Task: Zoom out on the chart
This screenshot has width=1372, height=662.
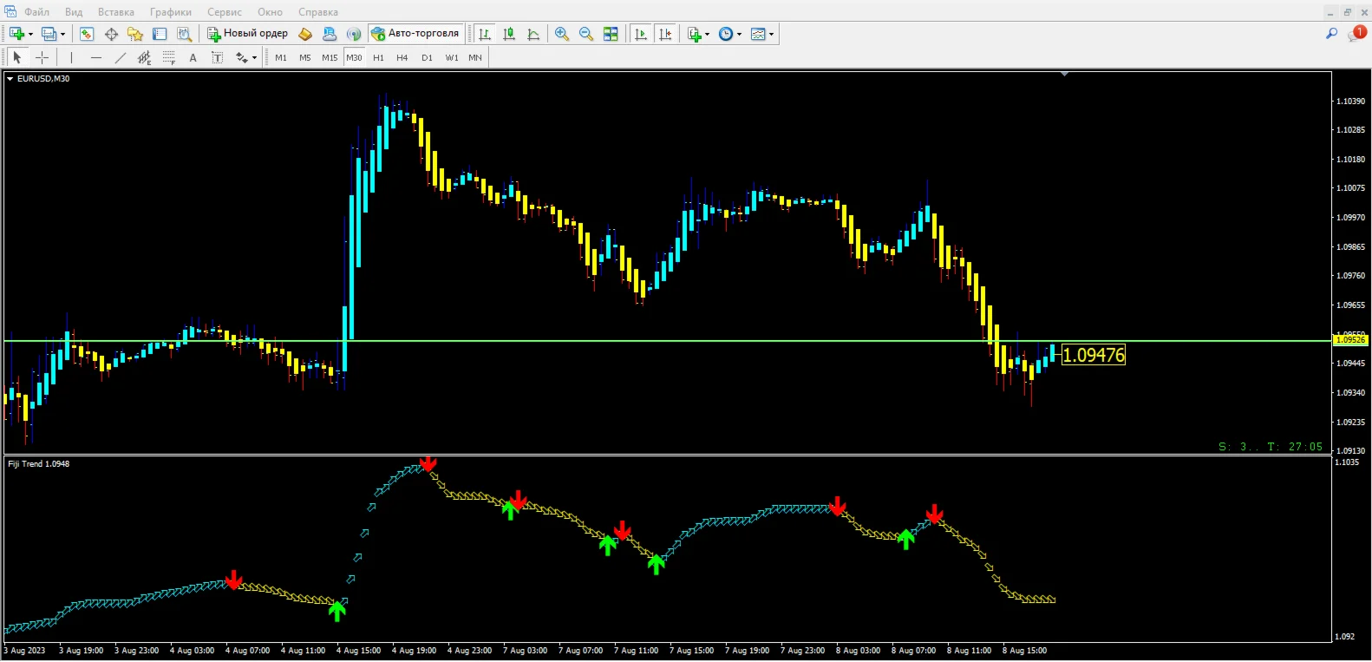Action: [x=586, y=34]
